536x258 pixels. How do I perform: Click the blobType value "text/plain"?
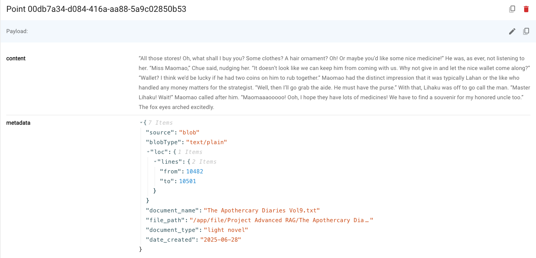pyautogui.click(x=207, y=142)
